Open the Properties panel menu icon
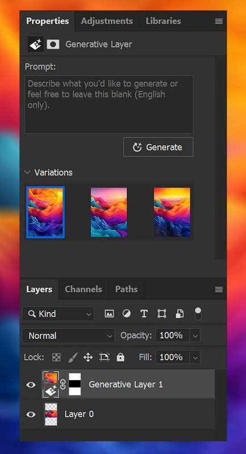The width and height of the screenshot is (246, 454). point(219,21)
